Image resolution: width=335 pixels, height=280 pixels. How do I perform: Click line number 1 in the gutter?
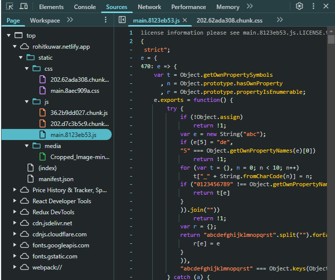(x=131, y=33)
